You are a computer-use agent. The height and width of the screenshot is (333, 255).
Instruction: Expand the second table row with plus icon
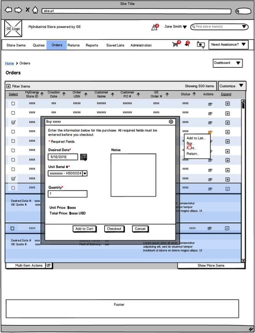click(228, 113)
